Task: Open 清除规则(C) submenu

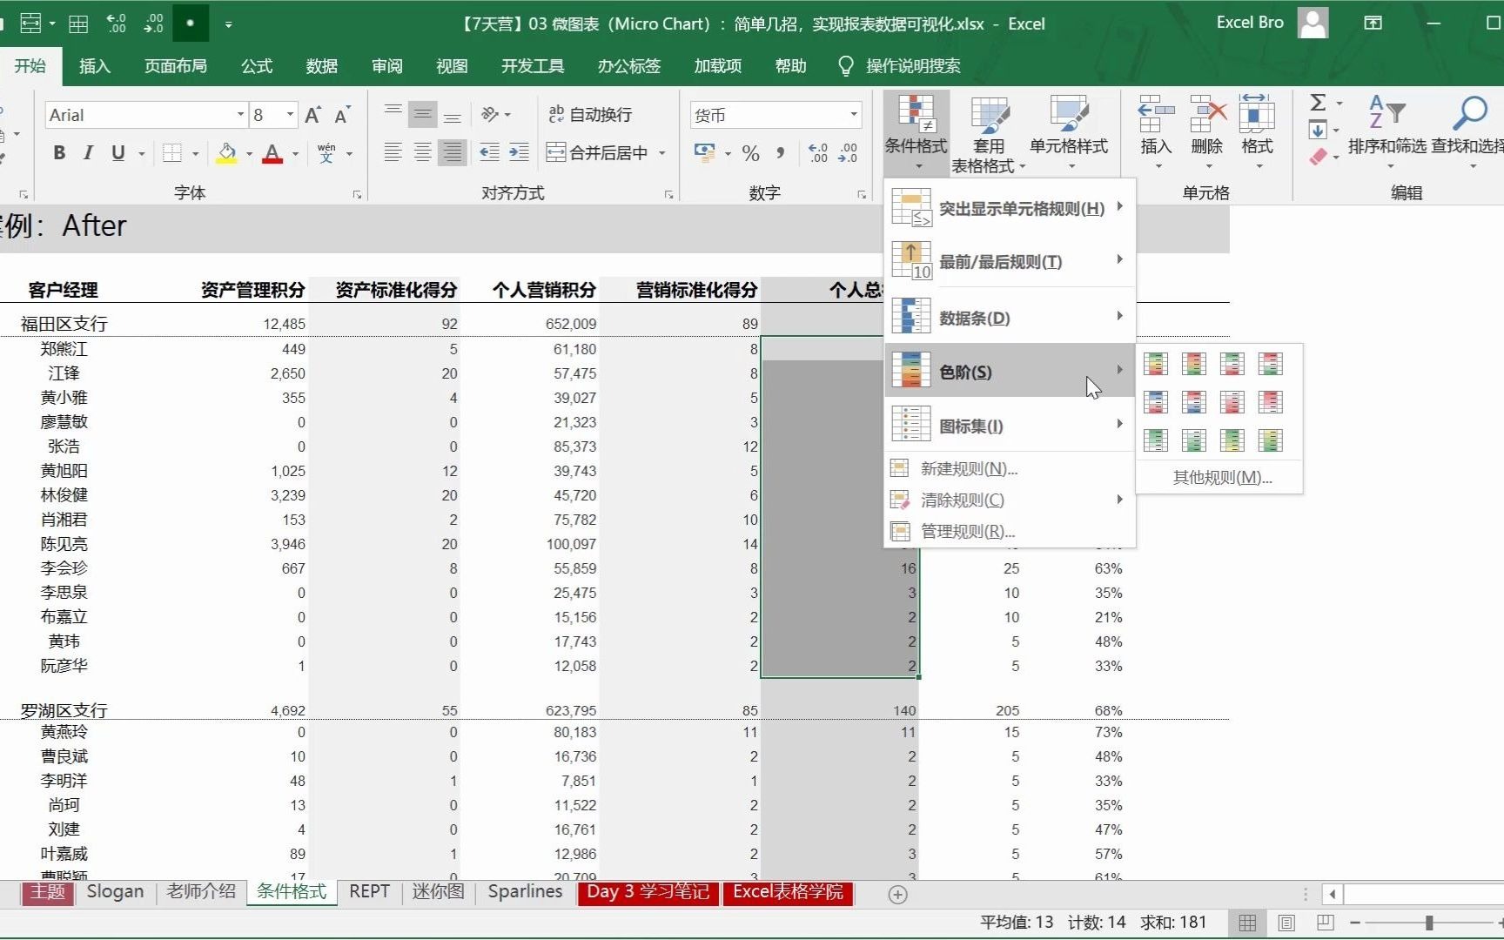Action: [1010, 500]
